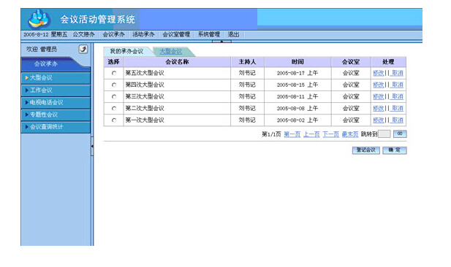The height and width of the screenshot is (267, 451).
Task: Click 取消 for 第二次大型会议
Action: tap(398, 109)
